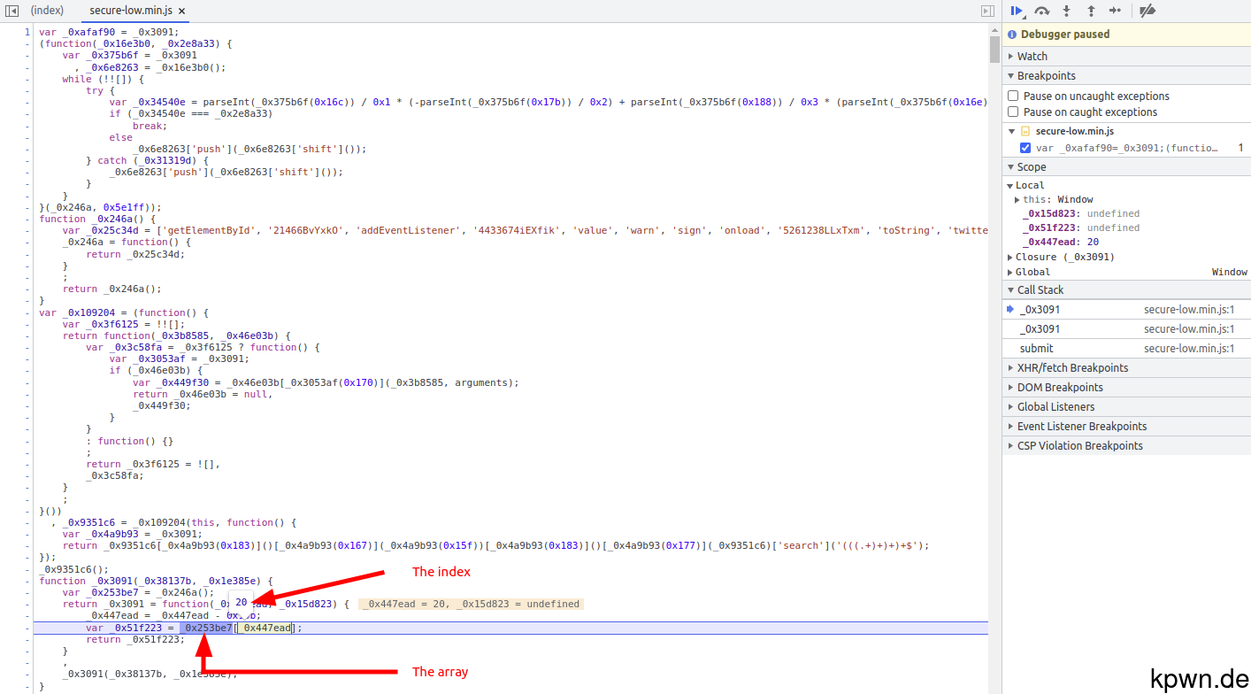The height and width of the screenshot is (694, 1251).
Task: Click the Step over next function call icon
Action: tap(1041, 11)
